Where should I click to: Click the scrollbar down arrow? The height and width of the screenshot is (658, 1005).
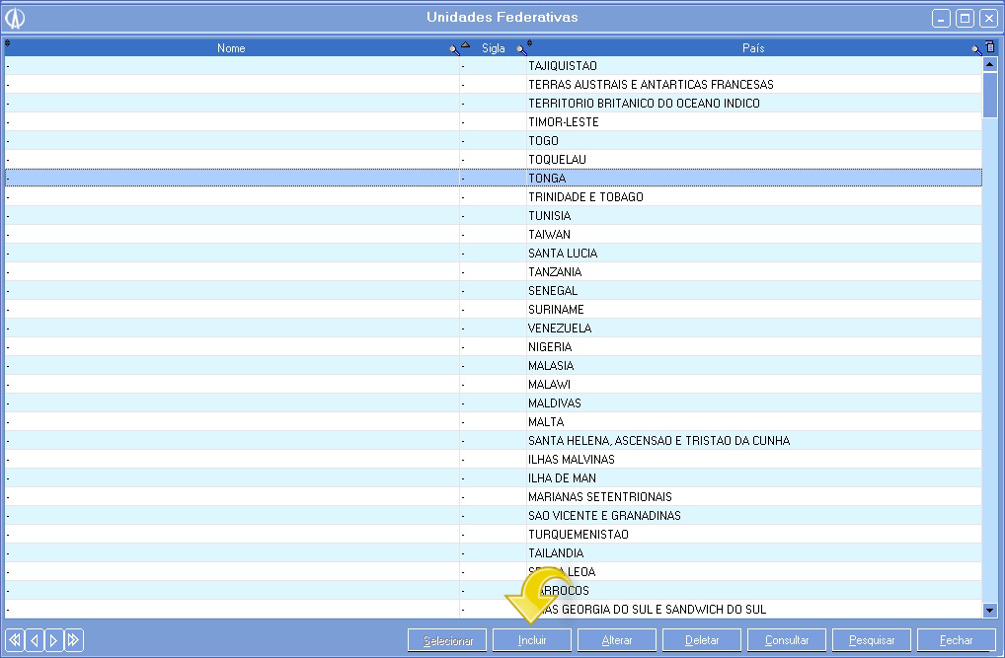990,611
